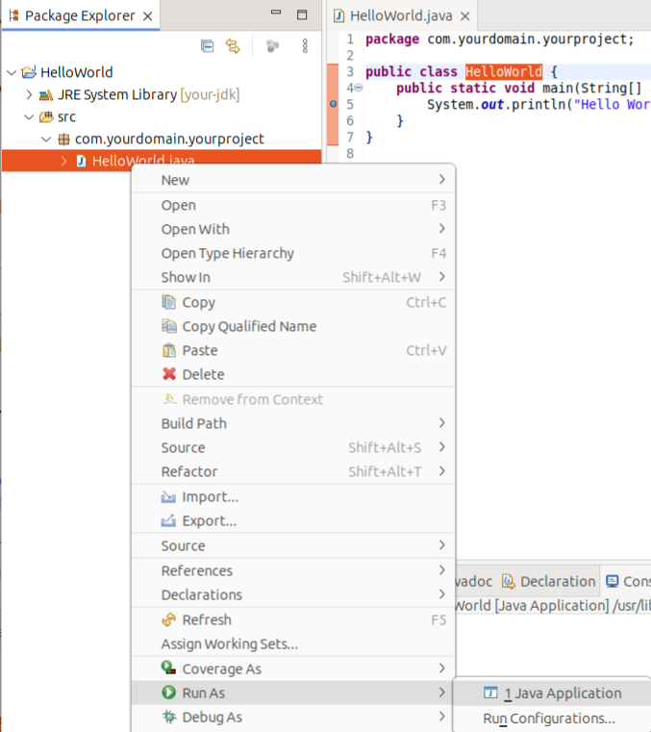Open the Debug As submenu
Image resolution: width=651 pixels, height=732 pixels.
pyautogui.click(x=212, y=717)
